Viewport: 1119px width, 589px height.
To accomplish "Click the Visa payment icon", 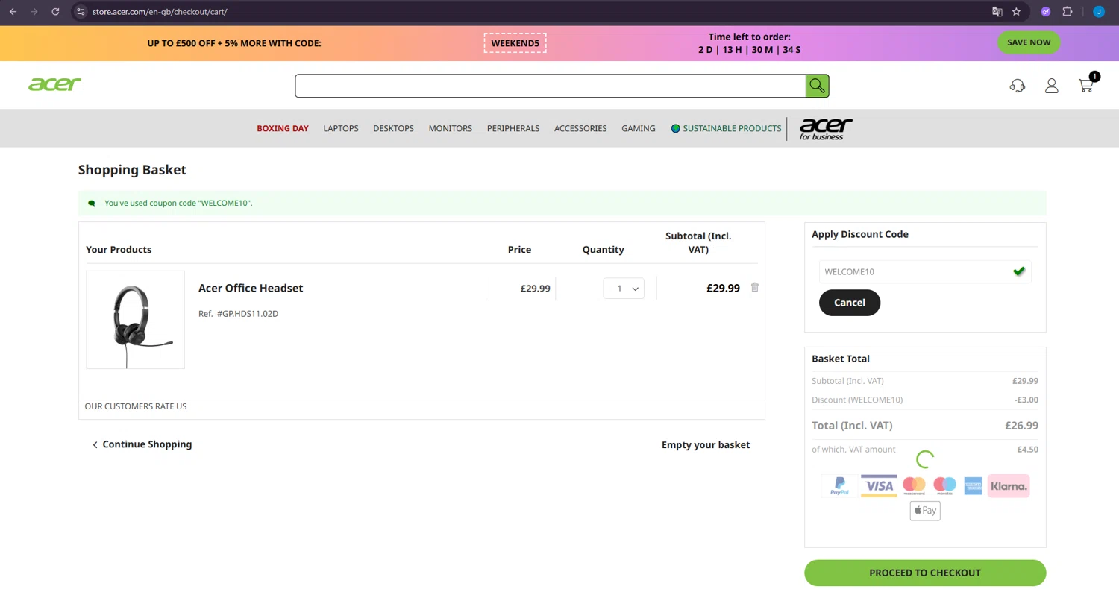I will click(879, 486).
